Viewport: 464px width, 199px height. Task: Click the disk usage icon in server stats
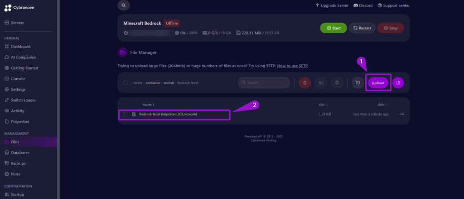point(238,33)
